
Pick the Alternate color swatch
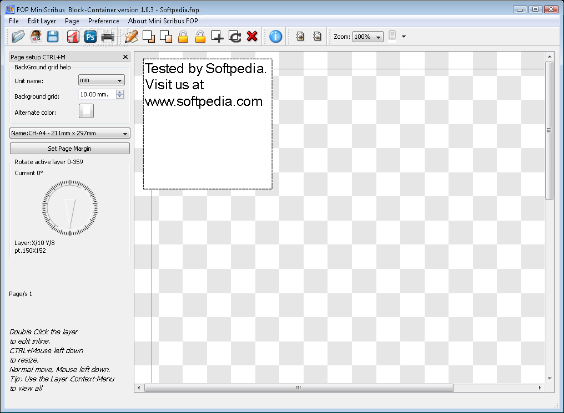tap(87, 111)
